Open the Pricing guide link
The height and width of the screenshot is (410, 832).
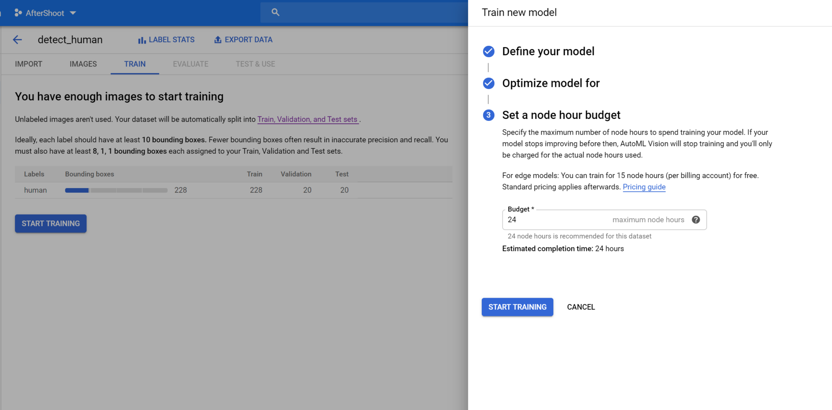click(x=644, y=187)
